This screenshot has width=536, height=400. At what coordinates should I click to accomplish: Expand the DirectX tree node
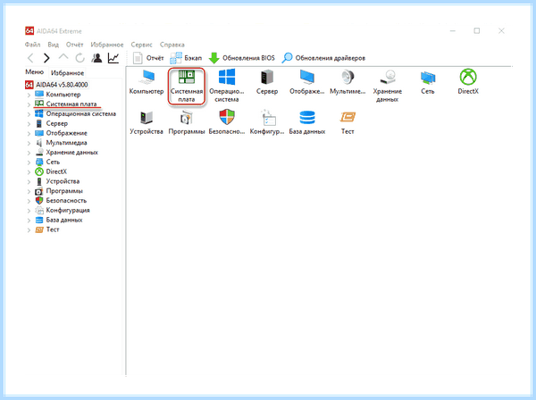(x=29, y=171)
